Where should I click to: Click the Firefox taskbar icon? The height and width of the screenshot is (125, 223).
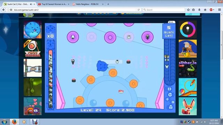tap(14, 122)
